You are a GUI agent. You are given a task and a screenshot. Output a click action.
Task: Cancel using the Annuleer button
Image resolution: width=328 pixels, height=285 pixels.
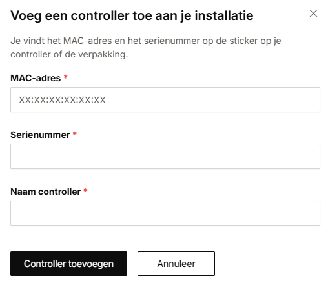176,264
